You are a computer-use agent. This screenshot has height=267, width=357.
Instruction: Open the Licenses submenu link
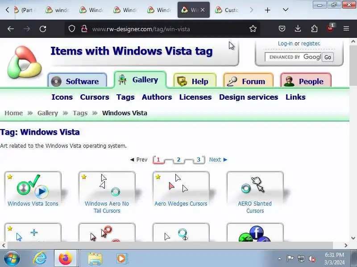point(195,97)
